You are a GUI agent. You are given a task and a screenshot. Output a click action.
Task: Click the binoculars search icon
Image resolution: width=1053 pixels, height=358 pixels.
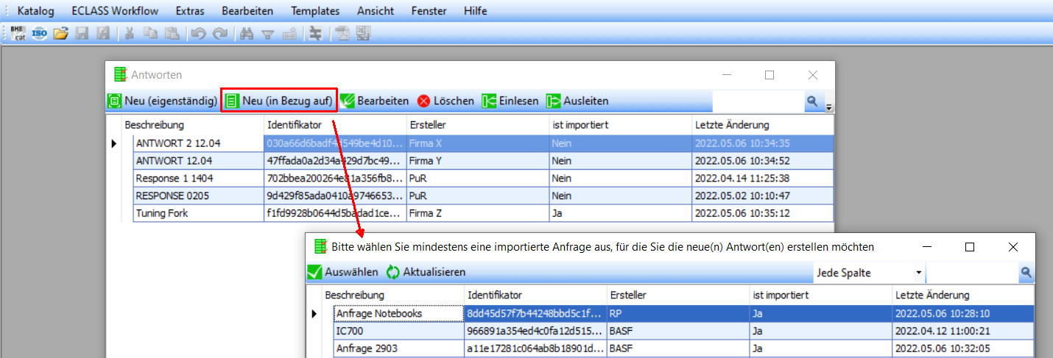(x=247, y=33)
